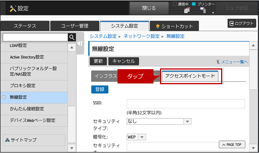This screenshot has height=153, width=259.
Task: Click the side menu scrollbar thumb
Action: point(72,124)
